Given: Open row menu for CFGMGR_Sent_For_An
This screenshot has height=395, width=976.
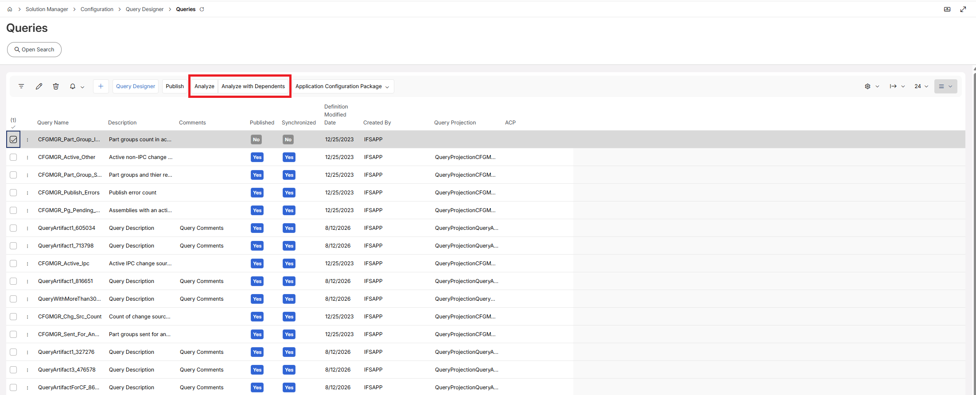Looking at the screenshot, I should point(27,334).
